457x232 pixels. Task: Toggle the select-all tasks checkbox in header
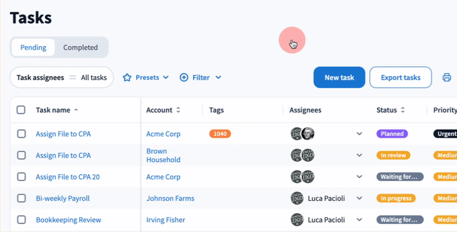pyautogui.click(x=21, y=110)
